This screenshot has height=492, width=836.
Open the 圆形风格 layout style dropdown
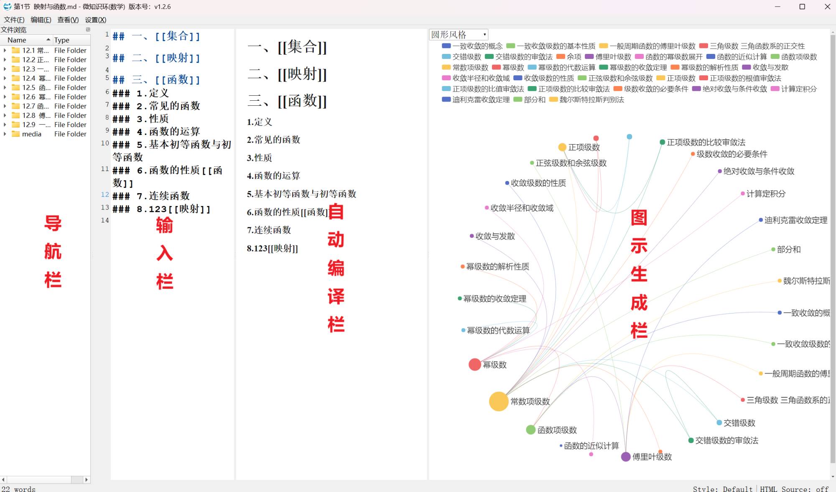[x=459, y=35]
